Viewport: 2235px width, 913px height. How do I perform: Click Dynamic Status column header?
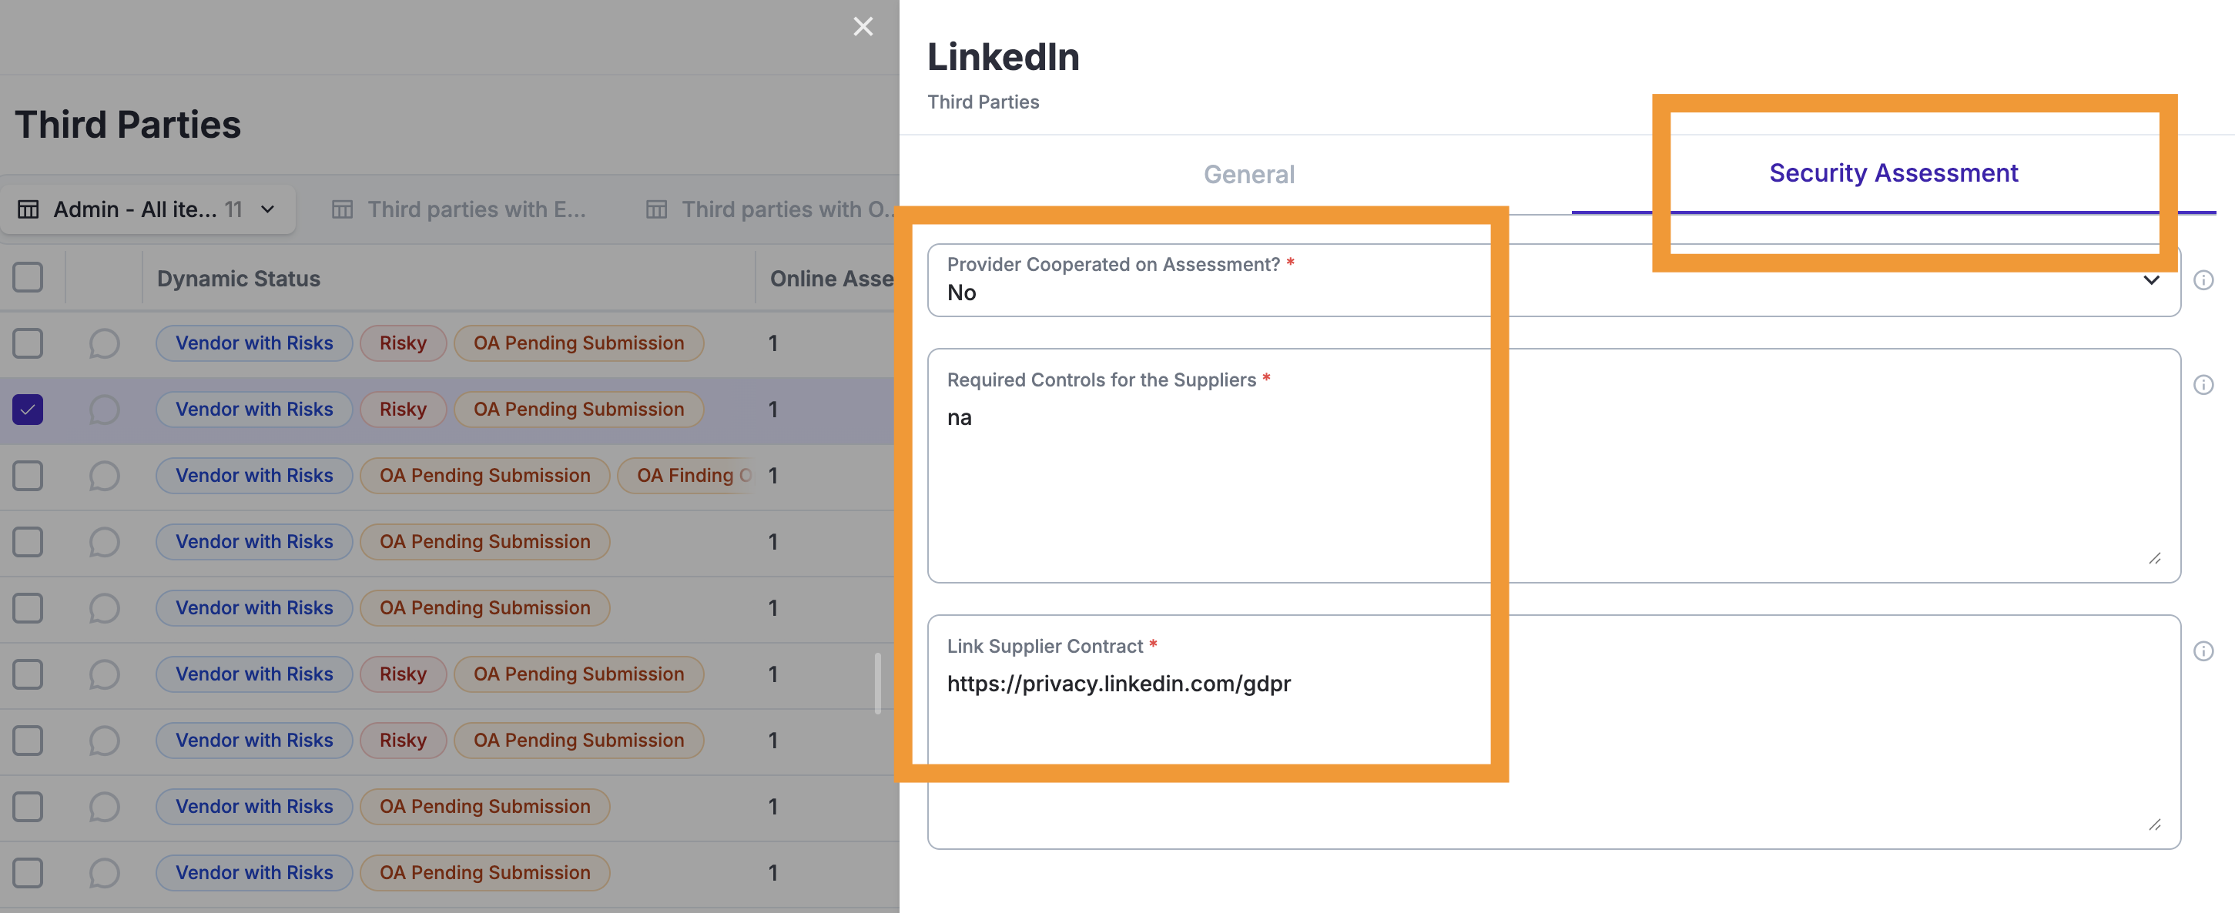[x=239, y=279]
